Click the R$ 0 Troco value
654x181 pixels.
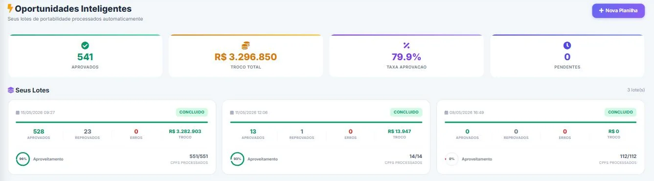pos(613,131)
